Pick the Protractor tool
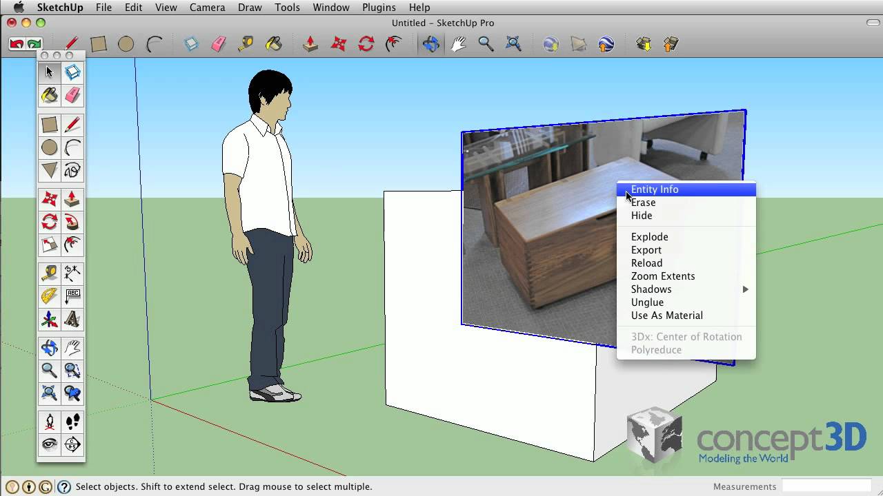This screenshot has height=496, width=883. pyautogui.click(x=50, y=296)
